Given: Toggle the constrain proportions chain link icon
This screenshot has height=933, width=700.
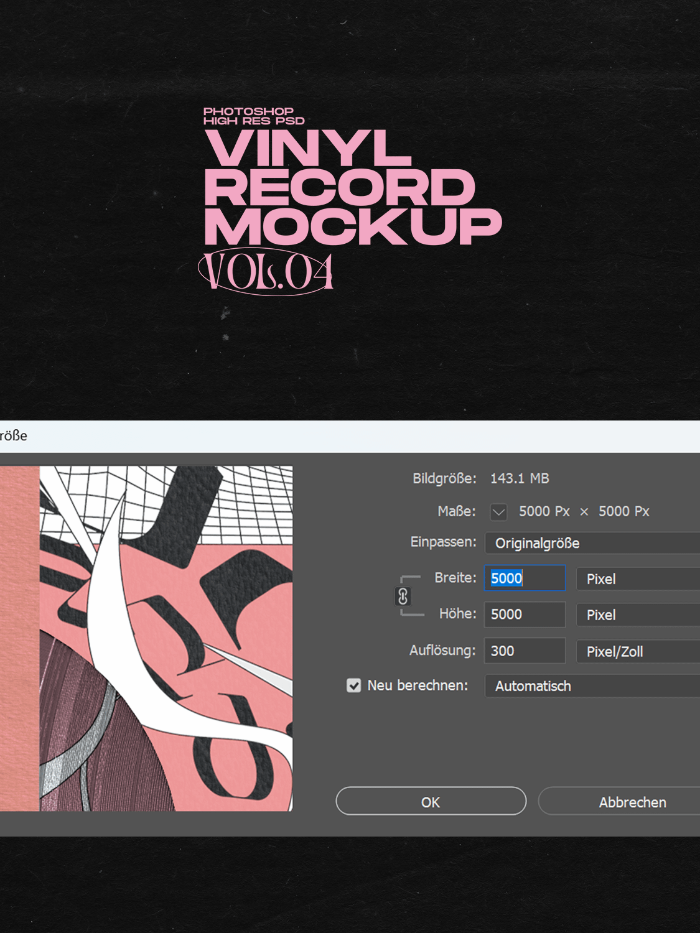Looking at the screenshot, I should (403, 596).
